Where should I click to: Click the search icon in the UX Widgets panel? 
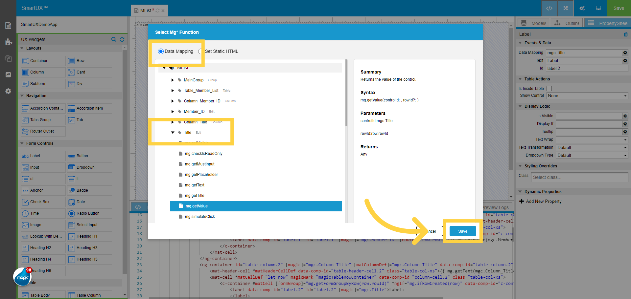click(x=113, y=39)
